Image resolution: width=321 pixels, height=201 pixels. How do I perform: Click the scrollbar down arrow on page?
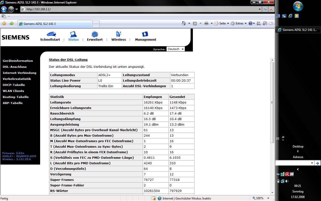click(272, 193)
